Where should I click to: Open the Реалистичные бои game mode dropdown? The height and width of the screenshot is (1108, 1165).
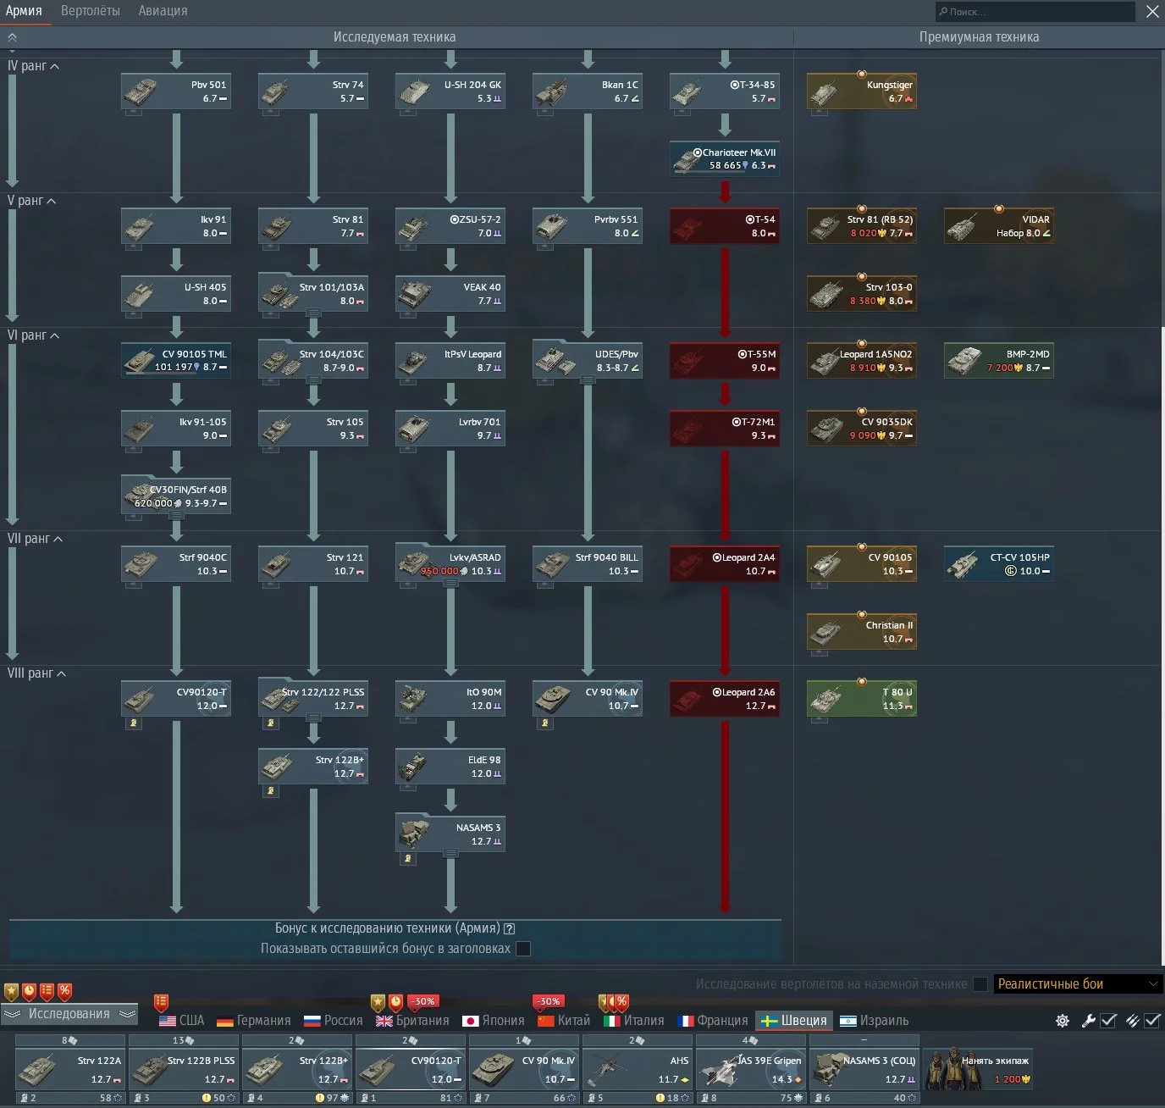(1077, 983)
